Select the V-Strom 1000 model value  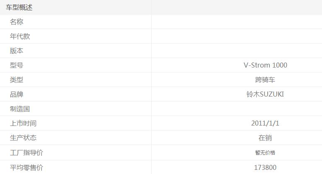pos(265,65)
